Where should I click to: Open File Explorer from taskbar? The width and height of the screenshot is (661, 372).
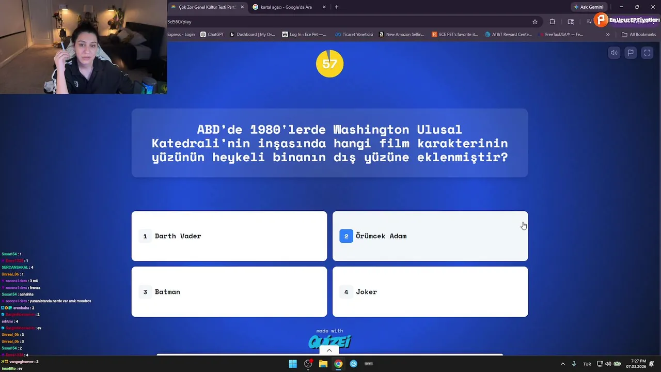click(x=323, y=364)
